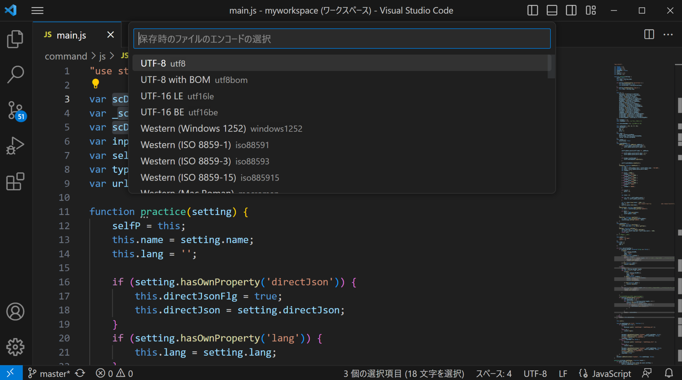Open the Accounts icon in activity bar
Screen dimensions: 682x380
[x=15, y=312]
